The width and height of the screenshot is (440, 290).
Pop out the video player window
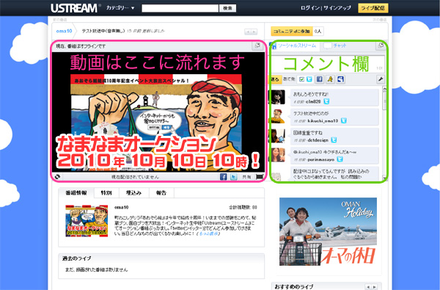click(x=257, y=46)
